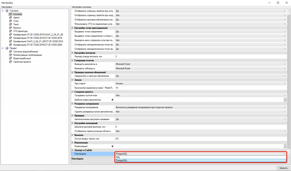Click the gear icon next to Система group
291x171 pixels.
(x=6, y=11)
